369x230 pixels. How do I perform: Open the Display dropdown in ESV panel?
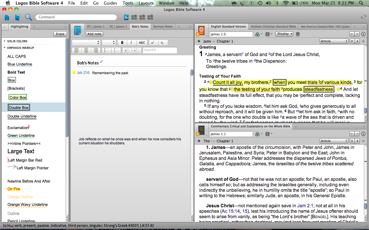click(x=284, y=34)
